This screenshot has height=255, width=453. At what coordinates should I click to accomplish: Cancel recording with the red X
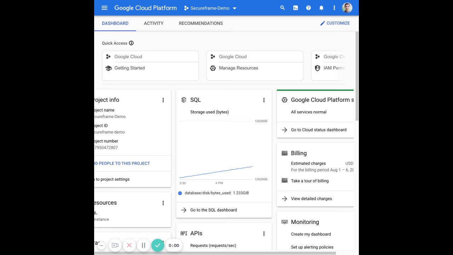(129, 245)
